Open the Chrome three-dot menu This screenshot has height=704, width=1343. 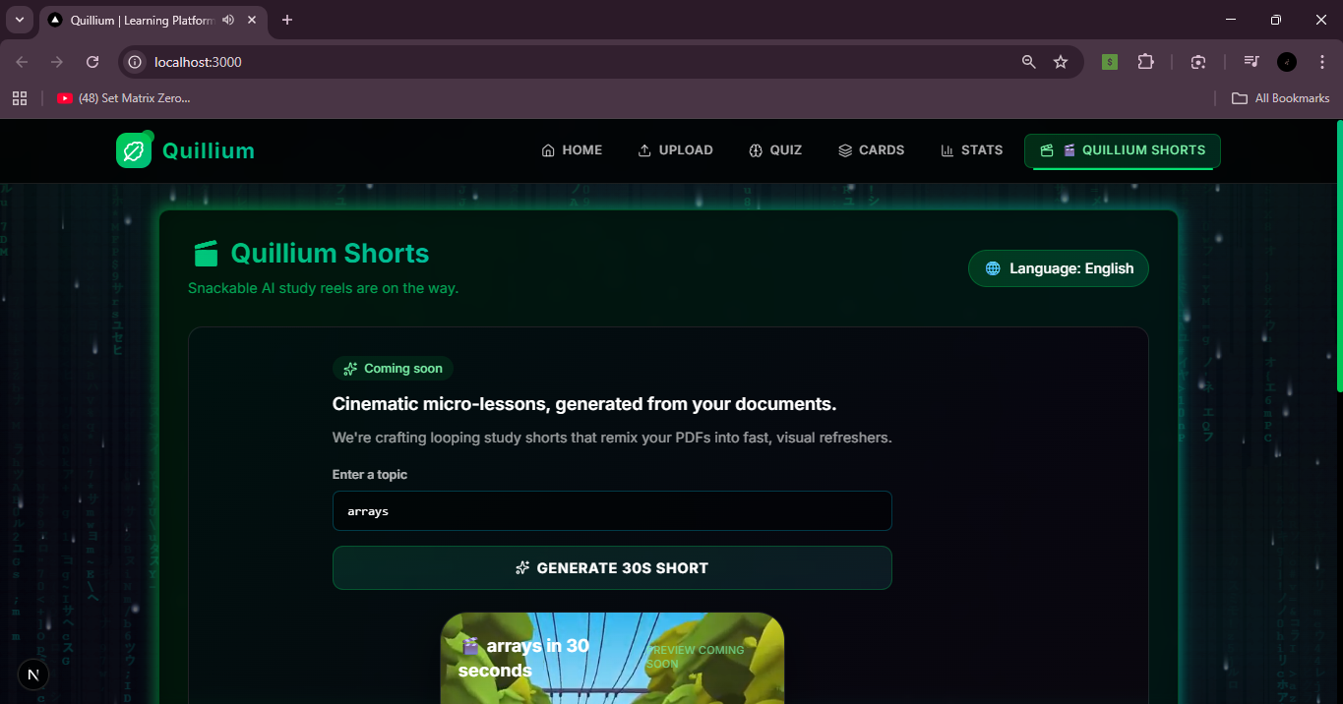coord(1321,62)
